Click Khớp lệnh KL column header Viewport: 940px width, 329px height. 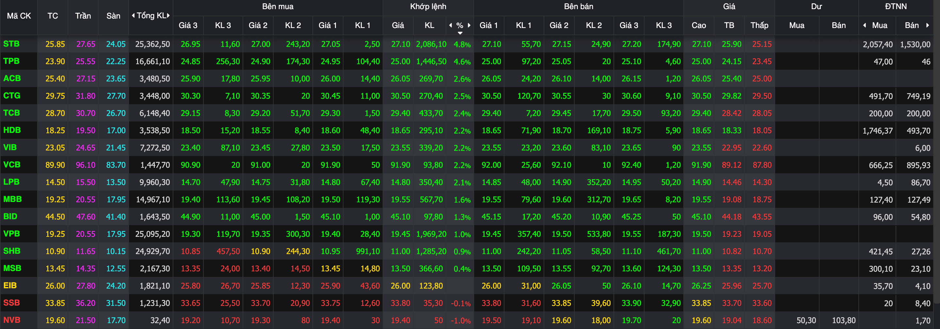click(429, 25)
